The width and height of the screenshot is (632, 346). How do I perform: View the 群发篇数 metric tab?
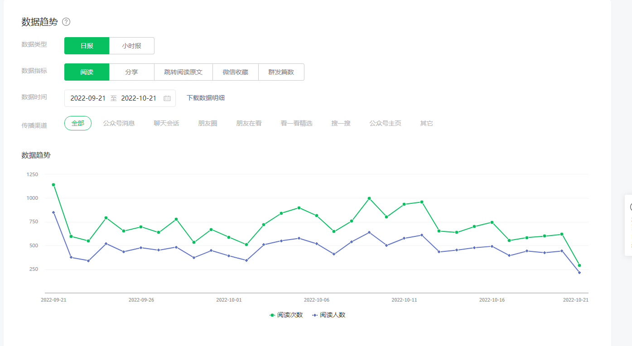(x=281, y=72)
